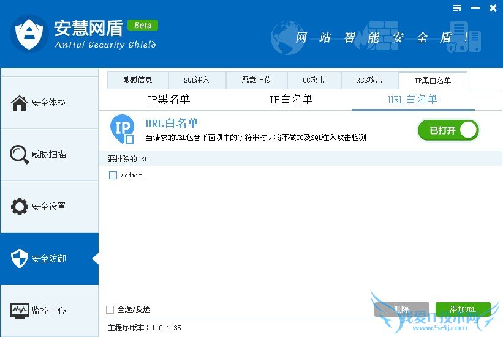Open the 恶意上传 tab
The image size is (503, 337).
coord(256,80)
